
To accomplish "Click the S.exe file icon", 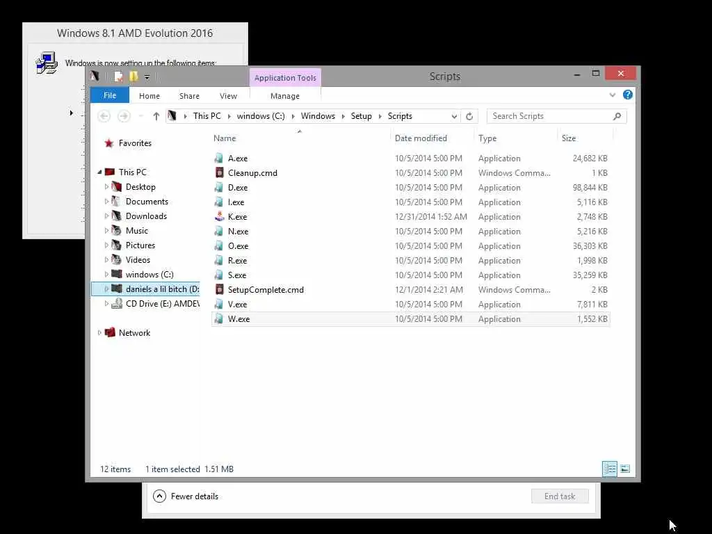I will [219, 275].
